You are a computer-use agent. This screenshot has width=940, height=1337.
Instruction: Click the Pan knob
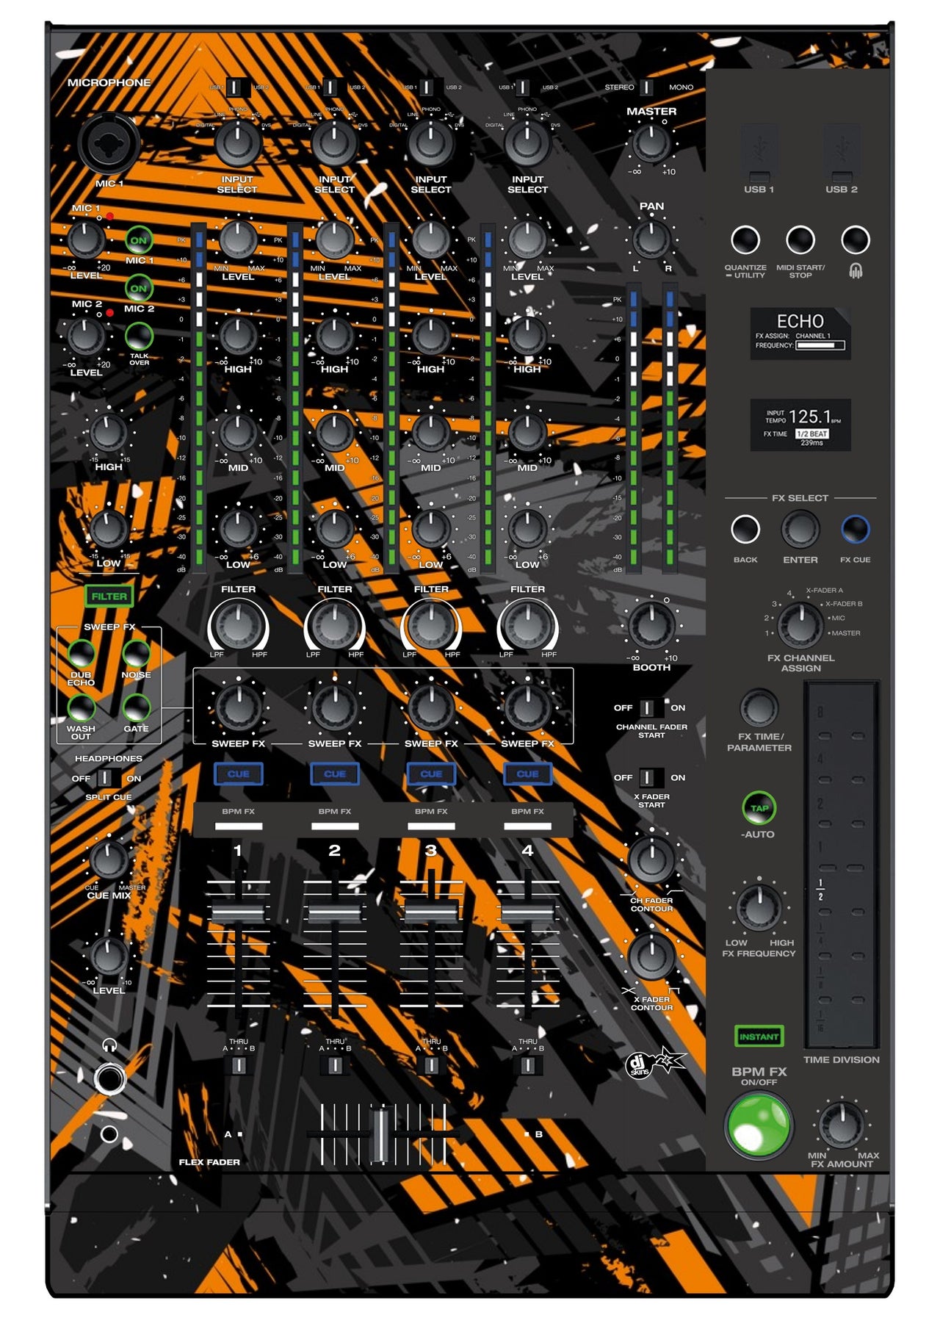[x=651, y=238]
